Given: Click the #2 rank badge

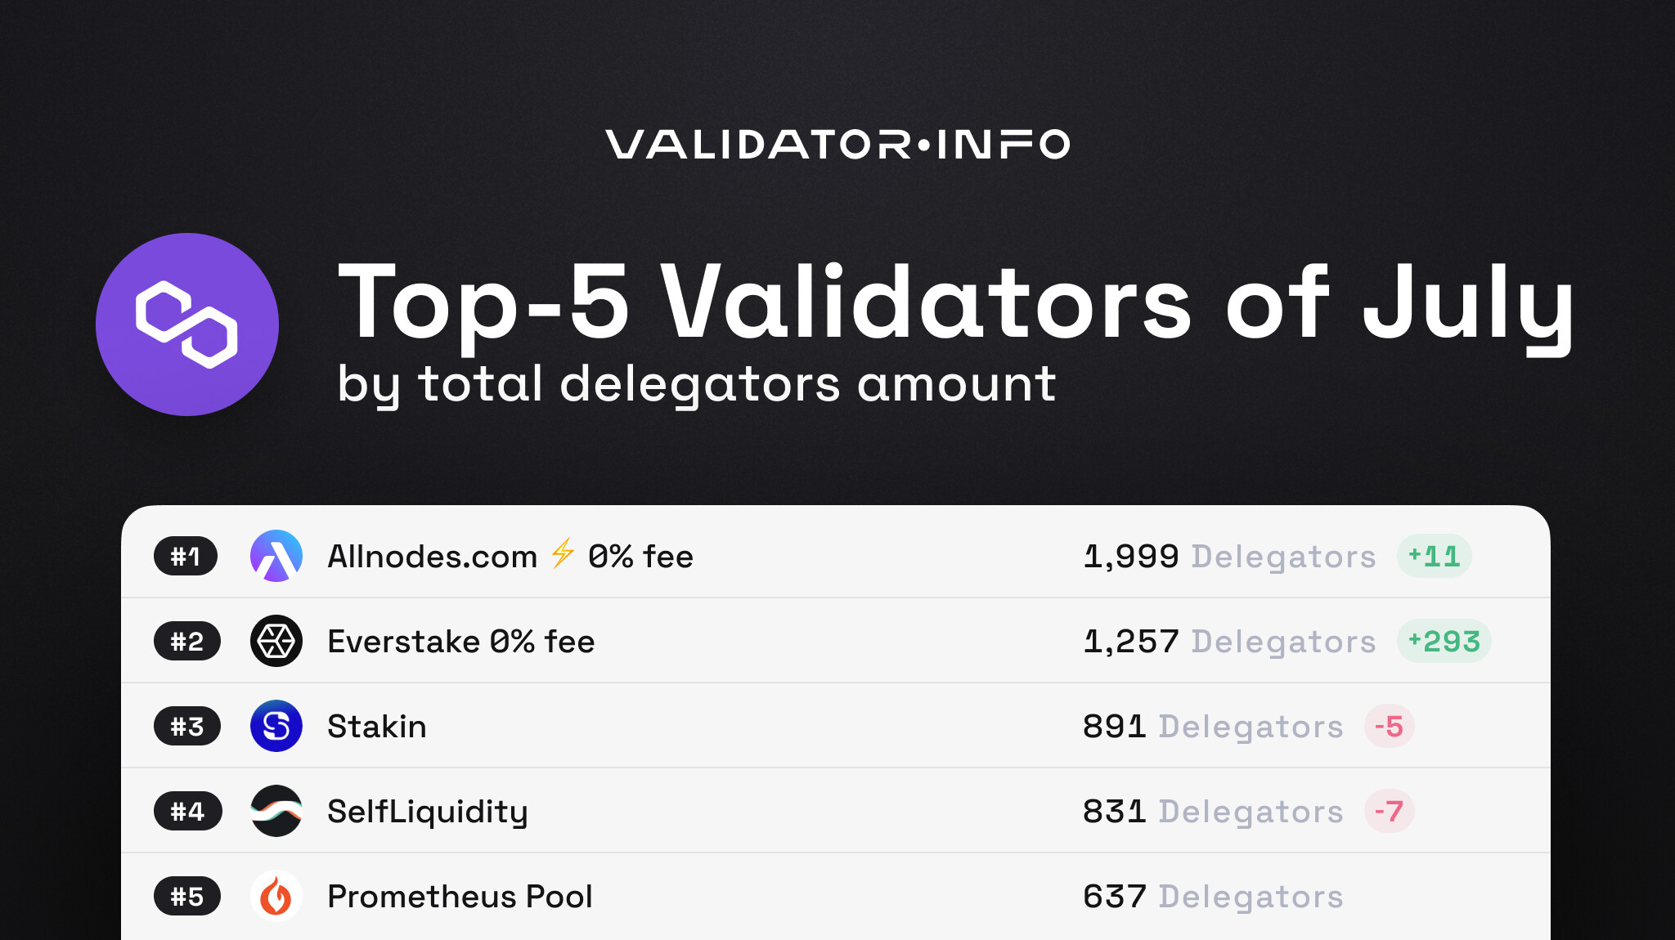Looking at the screenshot, I should [x=187, y=641].
